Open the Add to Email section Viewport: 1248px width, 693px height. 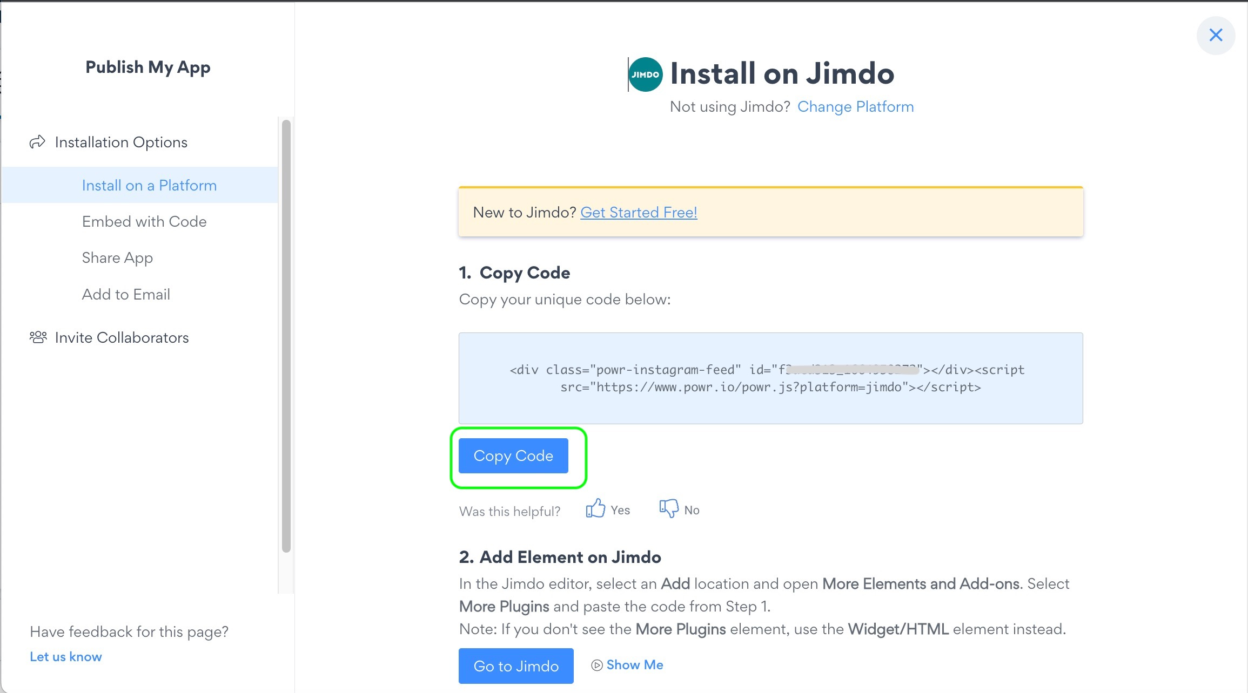coord(126,294)
